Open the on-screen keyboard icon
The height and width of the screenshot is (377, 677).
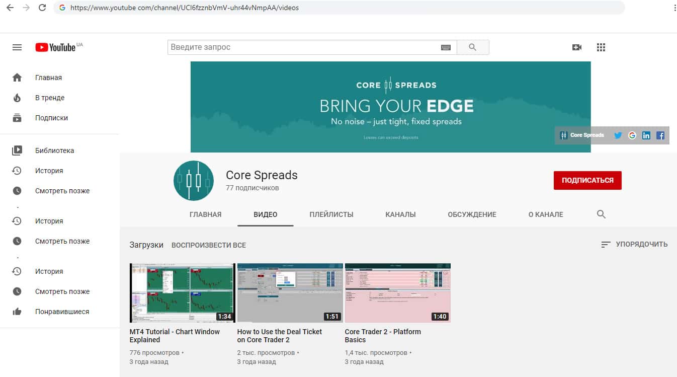[446, 47]
